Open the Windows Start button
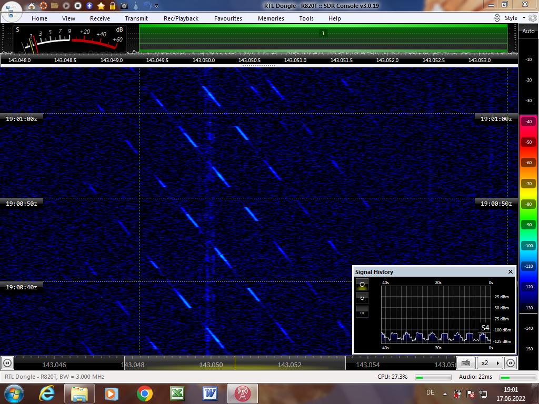Screen dimensions: 539x404 14,393
